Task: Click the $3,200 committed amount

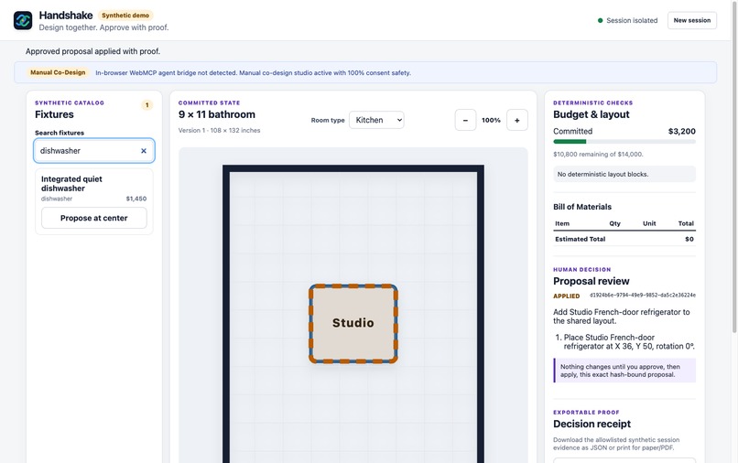Action: click(x=681, y=131)
